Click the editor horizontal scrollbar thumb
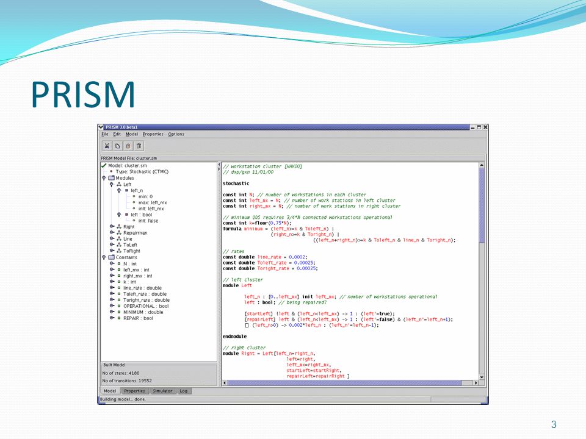 click(x=344, y=383)
